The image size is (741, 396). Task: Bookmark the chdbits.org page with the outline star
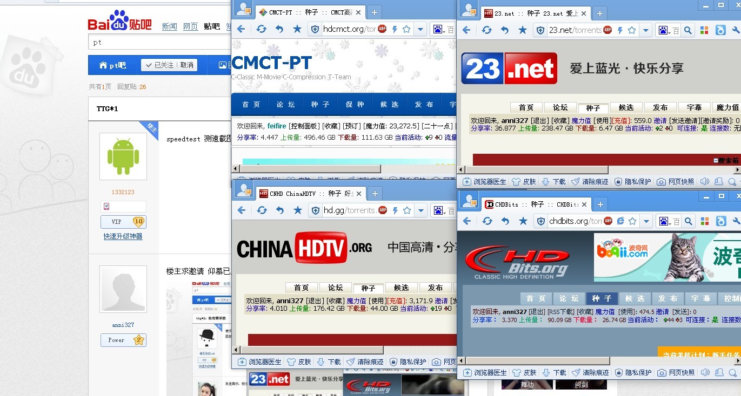(632, 221)
